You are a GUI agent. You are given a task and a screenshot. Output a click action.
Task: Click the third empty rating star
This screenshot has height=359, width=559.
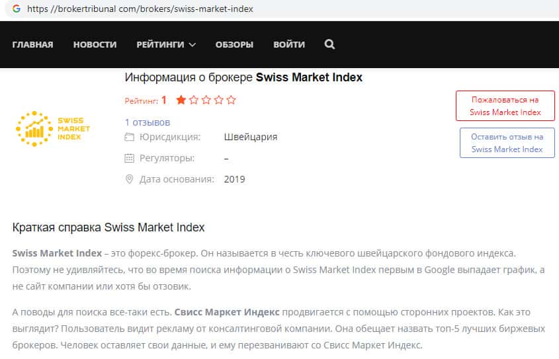pos(206,100)
